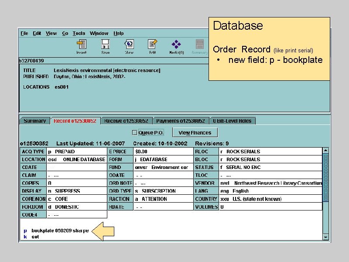
Task: Click the FORM field EDATABASE
Action: click(x=163, y=159)
